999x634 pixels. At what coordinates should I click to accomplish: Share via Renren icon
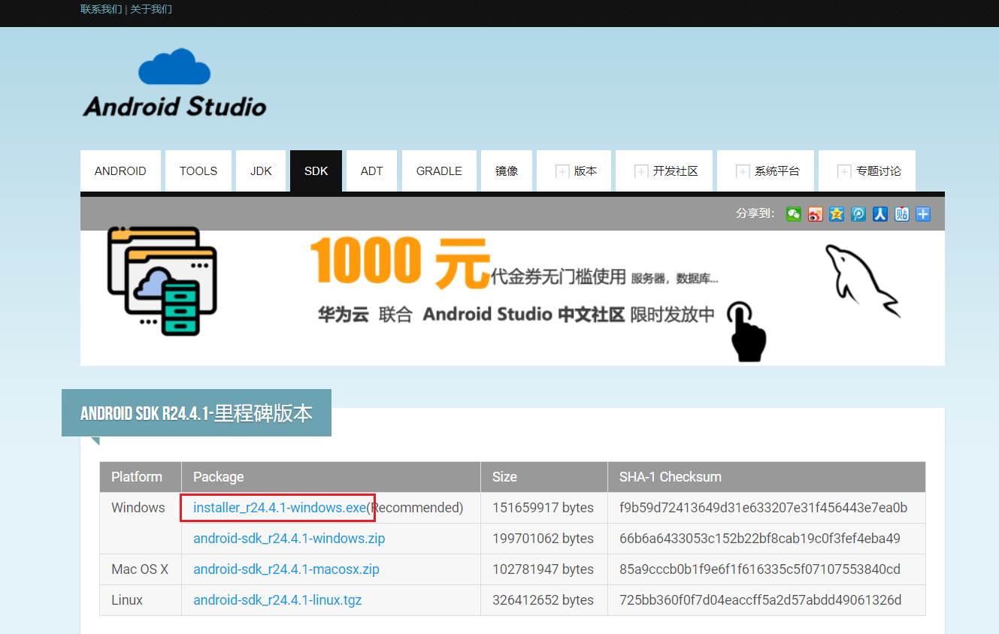coord(879,214)
